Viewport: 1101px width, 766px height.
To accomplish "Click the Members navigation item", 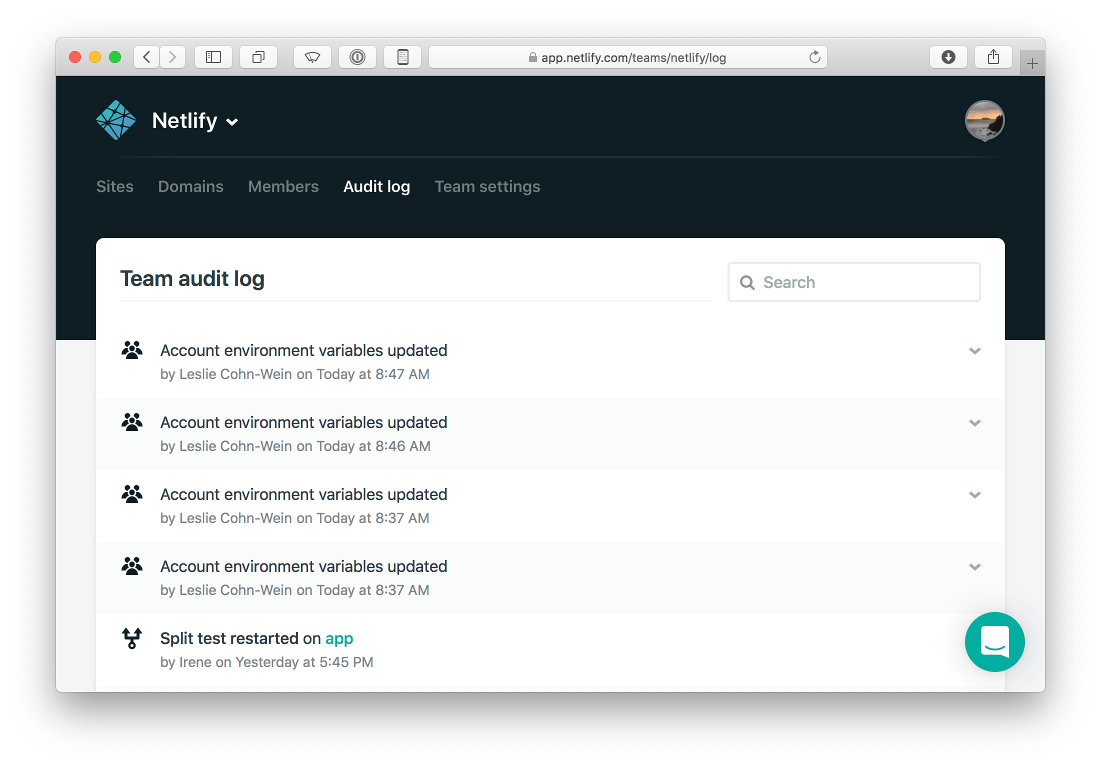I will point(283,185).
